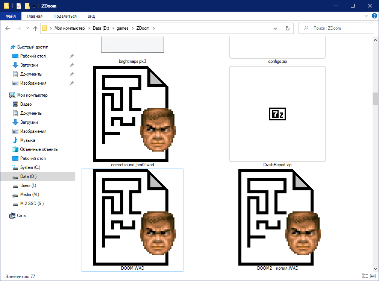Select the Data (D:) drive
The width and height of the screenshot is (379, 281).
tap(28, 176)
